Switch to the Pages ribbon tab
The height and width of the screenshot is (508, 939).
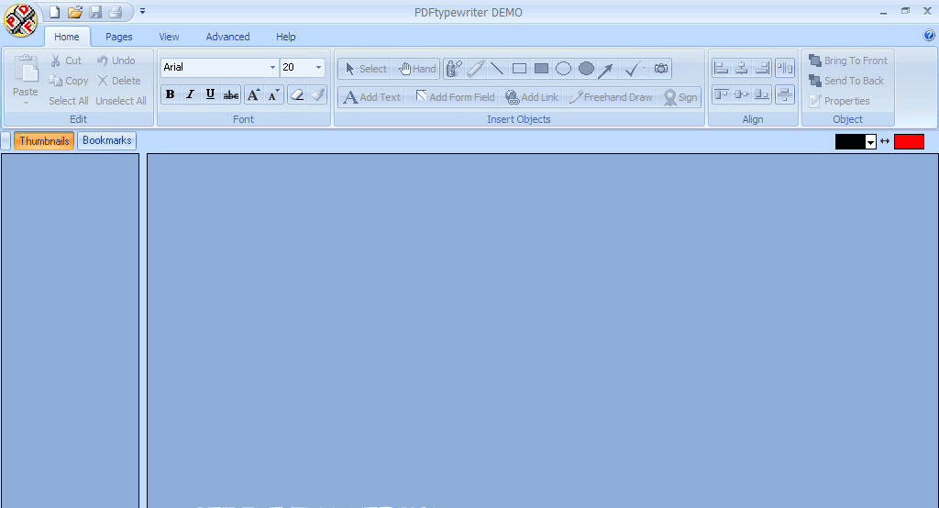click(x=118, y=37)
